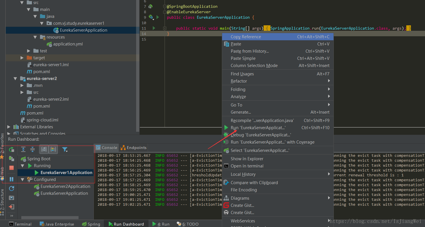Open the 6: TODO tool window
Screen dimensions: 425x227
click(187, 224)
